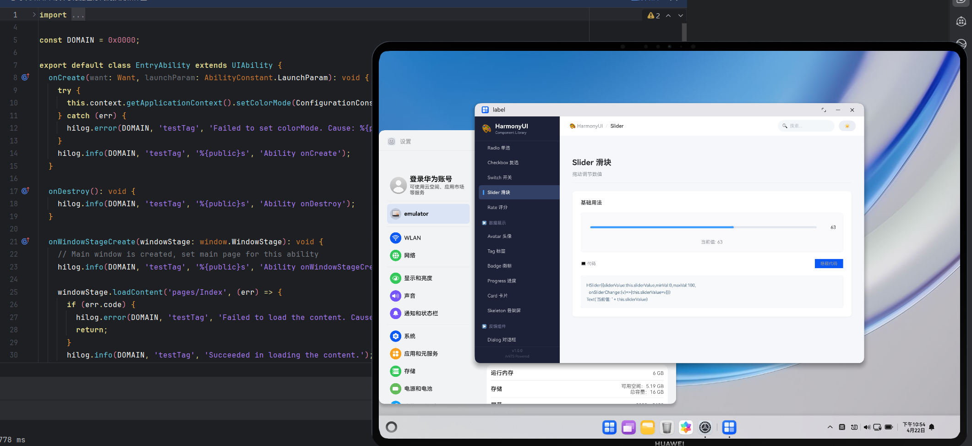Click the round home button on emulator taskbar
972x446 pixels.
click(392, 427)
